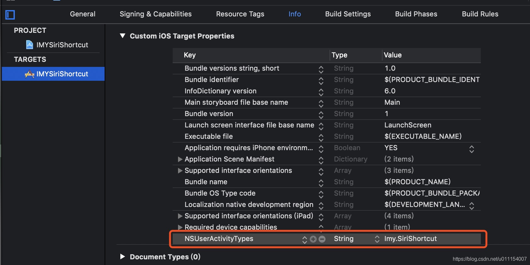Open key stepper for Executable file row
This screenshot has width=530, height=265.
click(321, 137)
